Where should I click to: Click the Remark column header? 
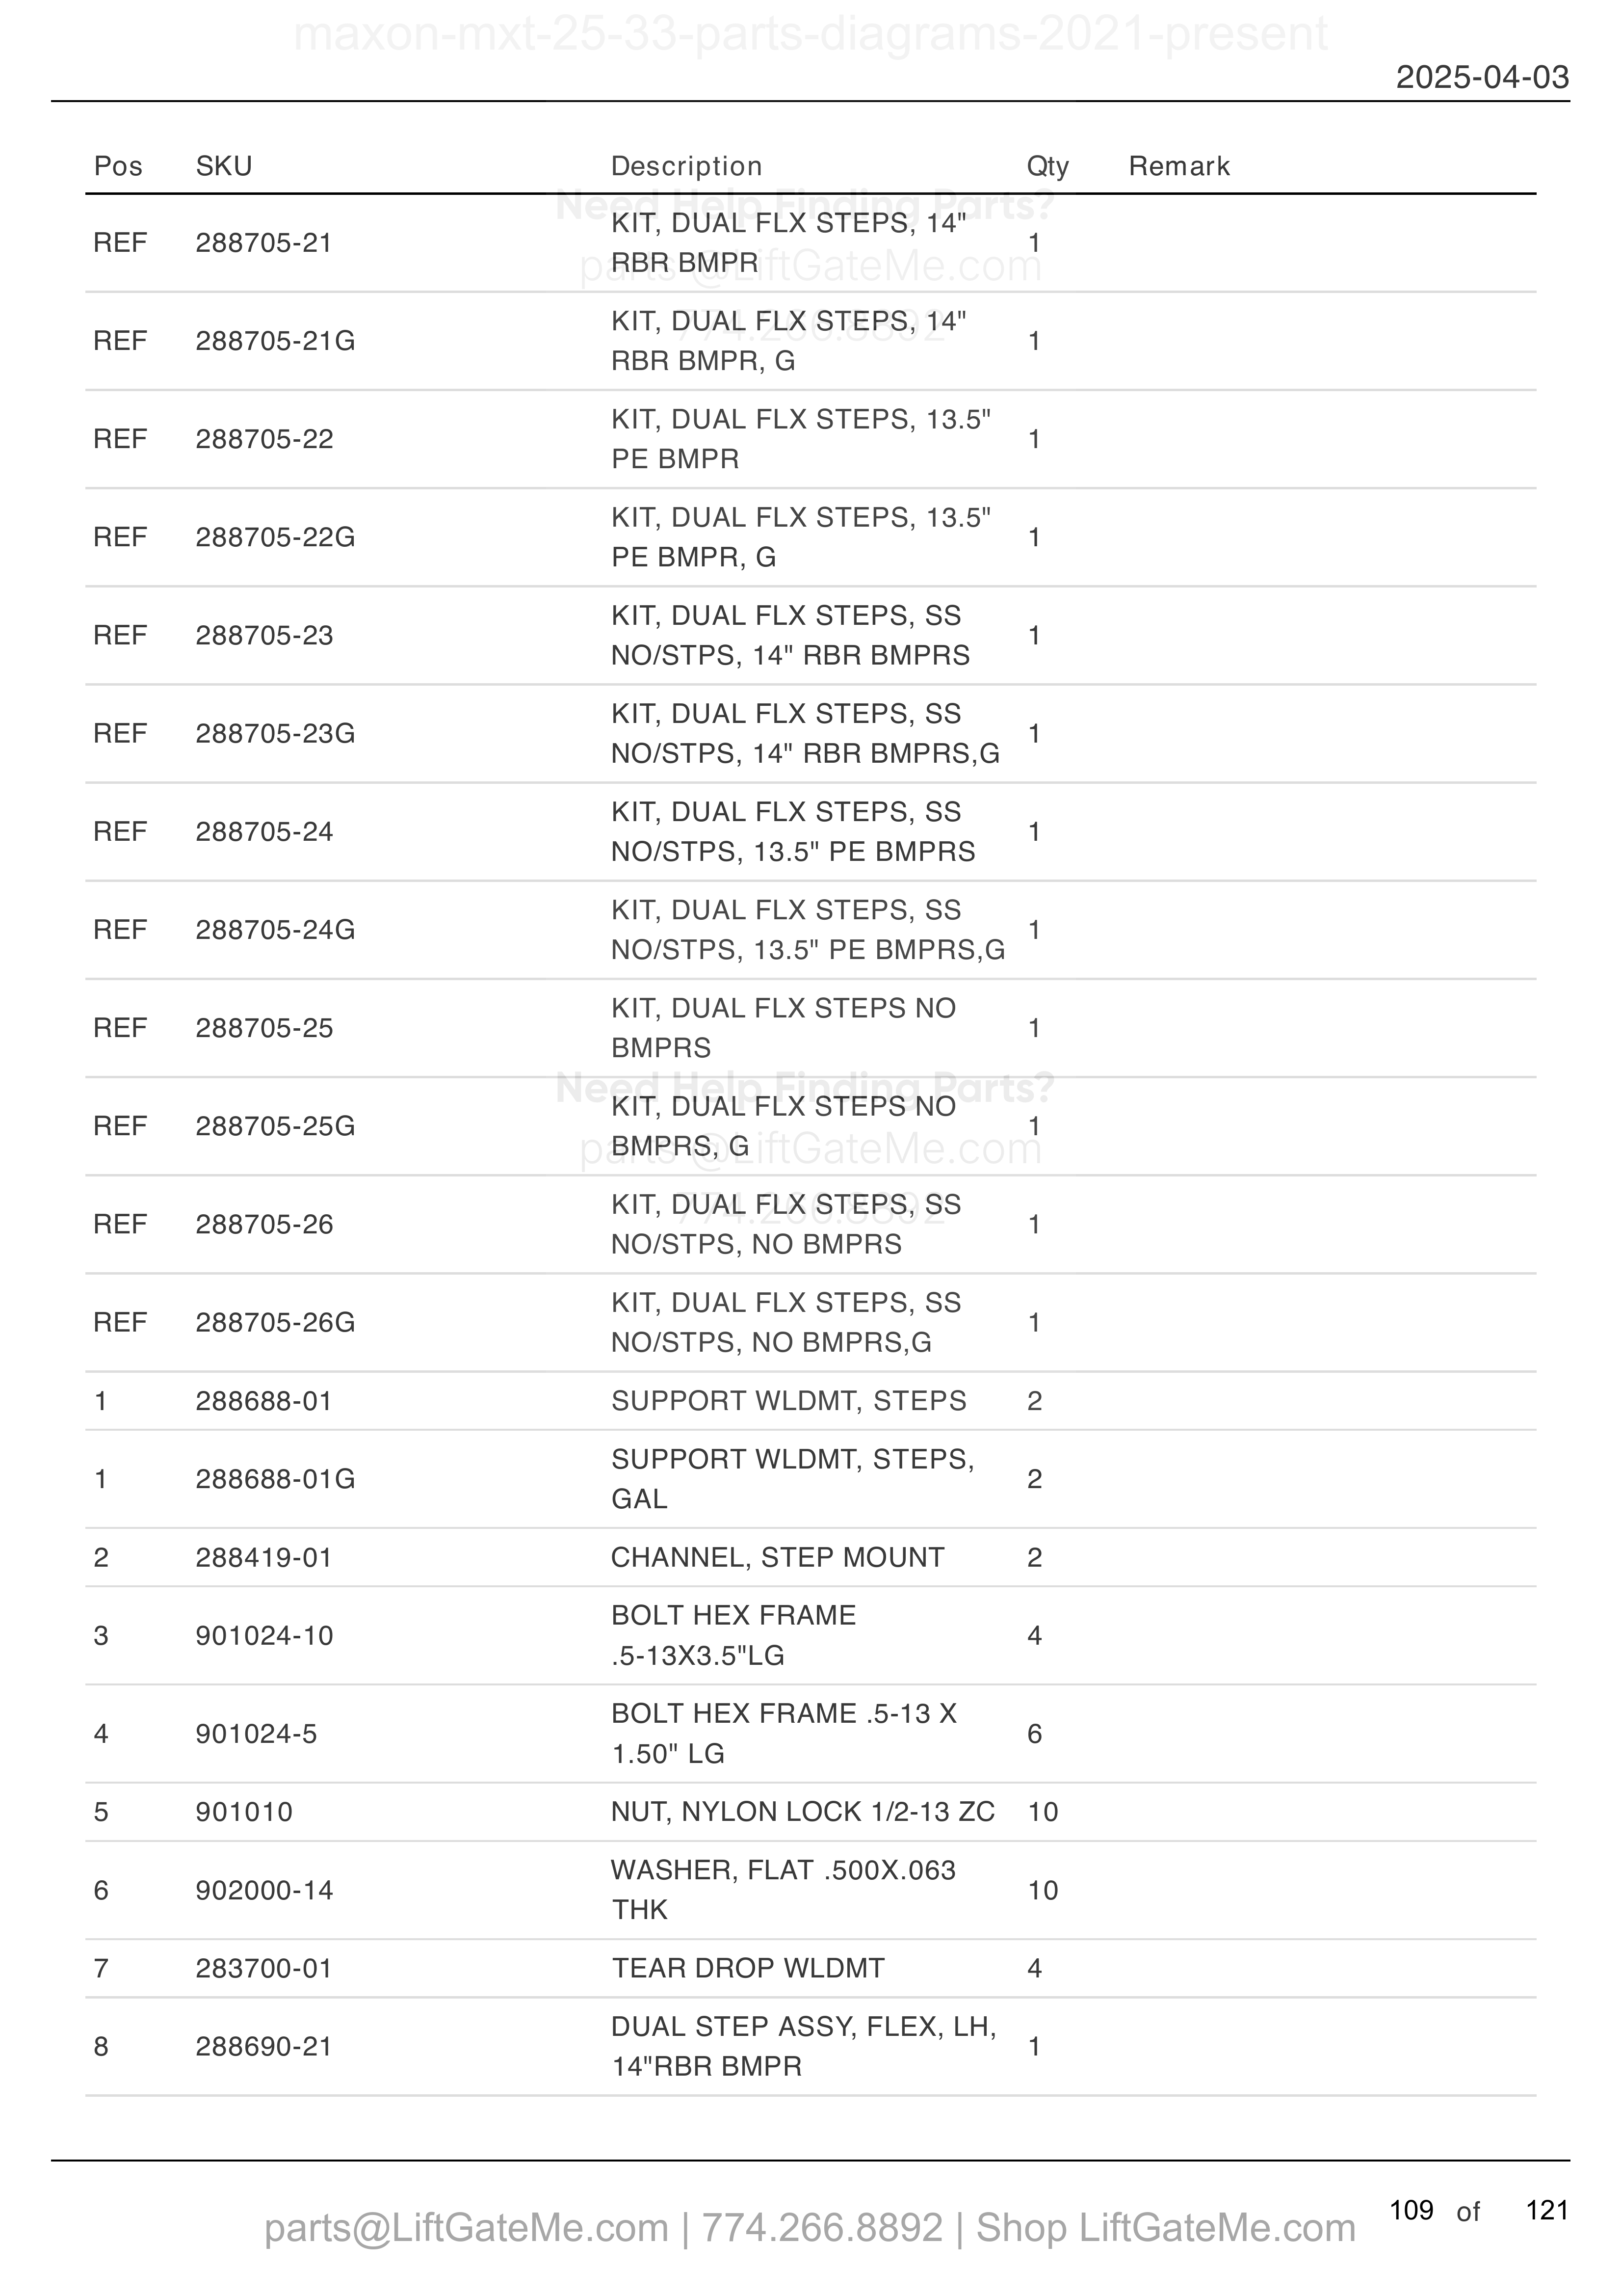(1179, 166)
